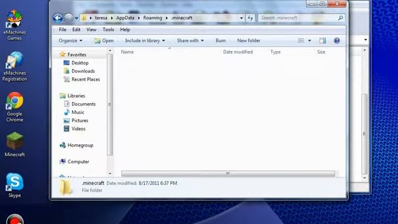Sort by the Name column header
This screenshot has height=224, width=398.
pyautogui.click(x=127, y=52)
